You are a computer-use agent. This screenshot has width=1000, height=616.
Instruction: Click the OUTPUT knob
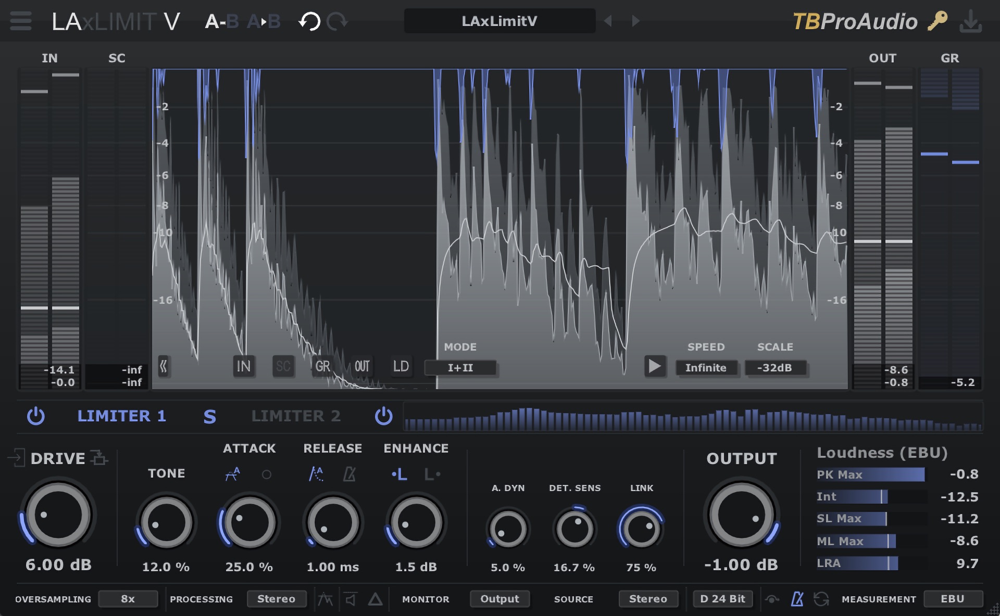pyautogui.click(x=741, y=515)
